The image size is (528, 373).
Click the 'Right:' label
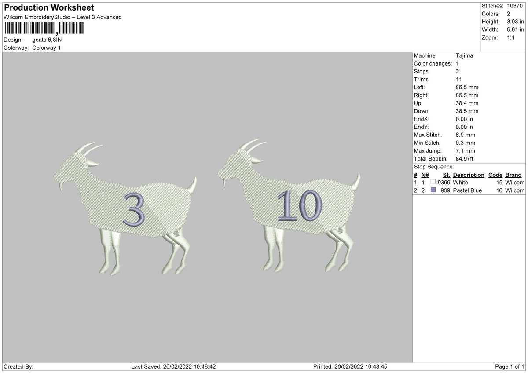pyautogui.click(x=421, y=95)
